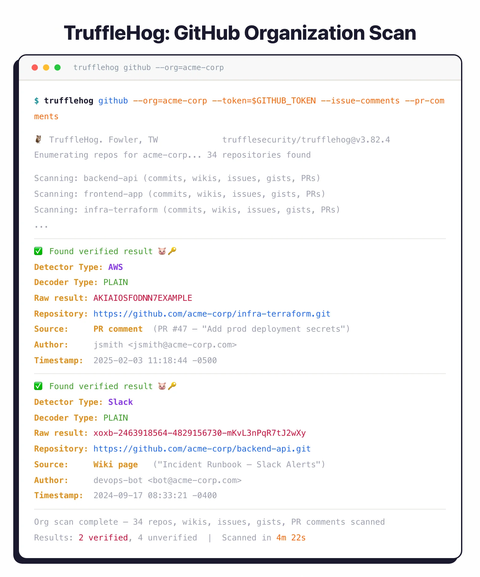The width and height of the screenshot is (480, 577).
Task: Click the '2 verified' results count
Action: 103,538
